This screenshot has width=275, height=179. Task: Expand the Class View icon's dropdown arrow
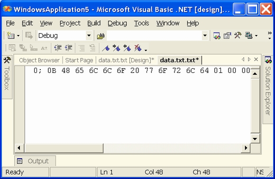pyautogui.click(x=256, y=36)
